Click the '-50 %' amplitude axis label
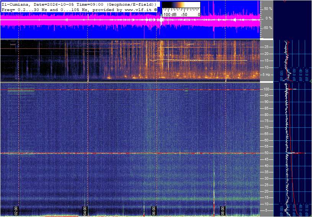The height and width of the screenshot is (217, 312). tap(268, 28)
